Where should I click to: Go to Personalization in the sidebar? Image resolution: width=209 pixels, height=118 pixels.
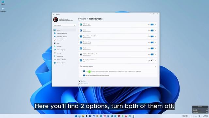[65, 40]
